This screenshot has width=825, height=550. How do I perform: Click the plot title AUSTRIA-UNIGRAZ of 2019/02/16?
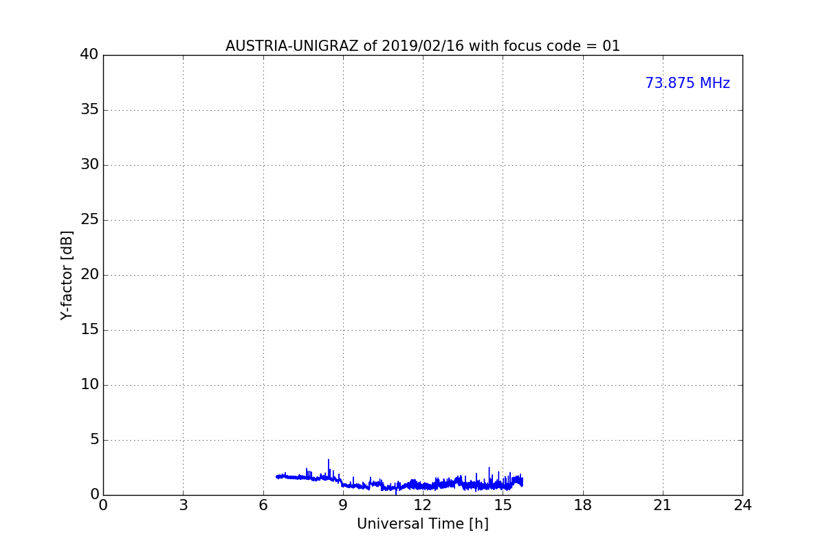click(423, 46)
